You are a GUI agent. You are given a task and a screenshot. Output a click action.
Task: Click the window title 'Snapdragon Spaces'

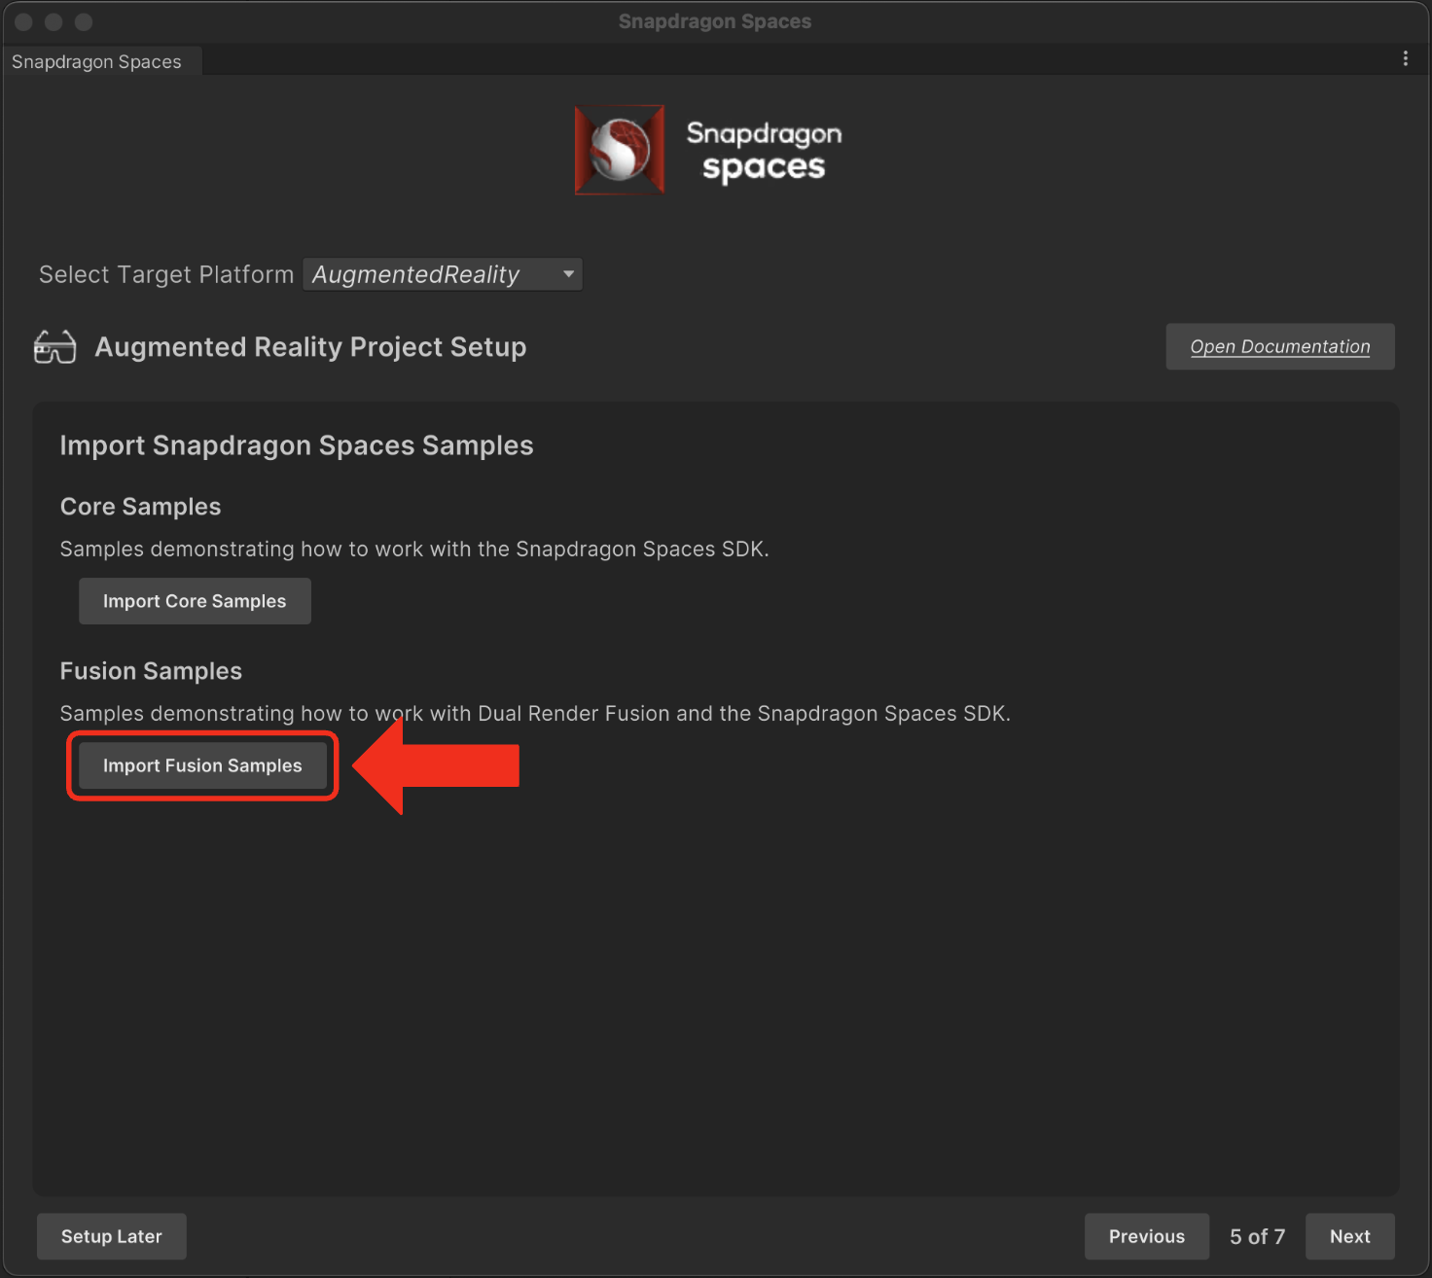tap(715, 21)
